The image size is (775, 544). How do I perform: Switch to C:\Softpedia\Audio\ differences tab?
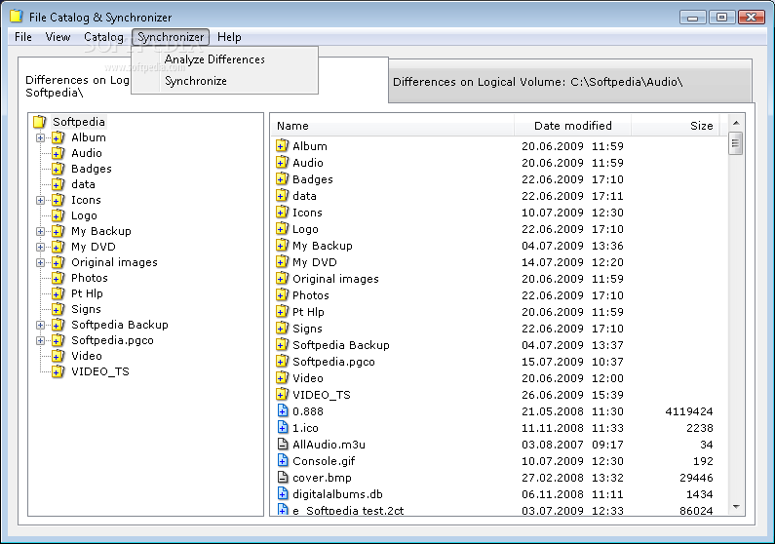tap(570, 82)
